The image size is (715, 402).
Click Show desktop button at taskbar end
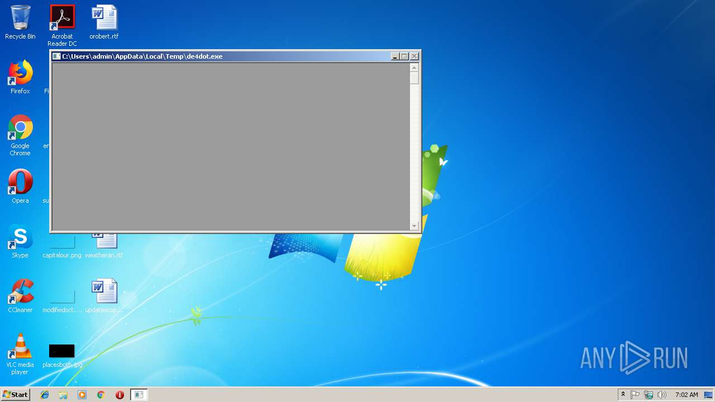point(709,395)
